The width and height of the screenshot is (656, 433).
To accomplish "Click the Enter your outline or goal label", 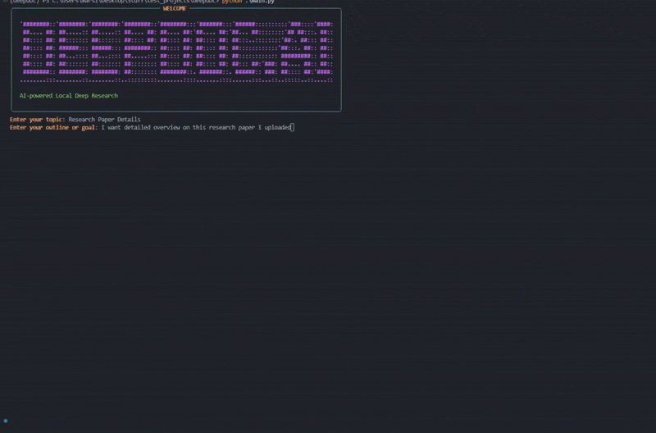I will pos(52,127).
